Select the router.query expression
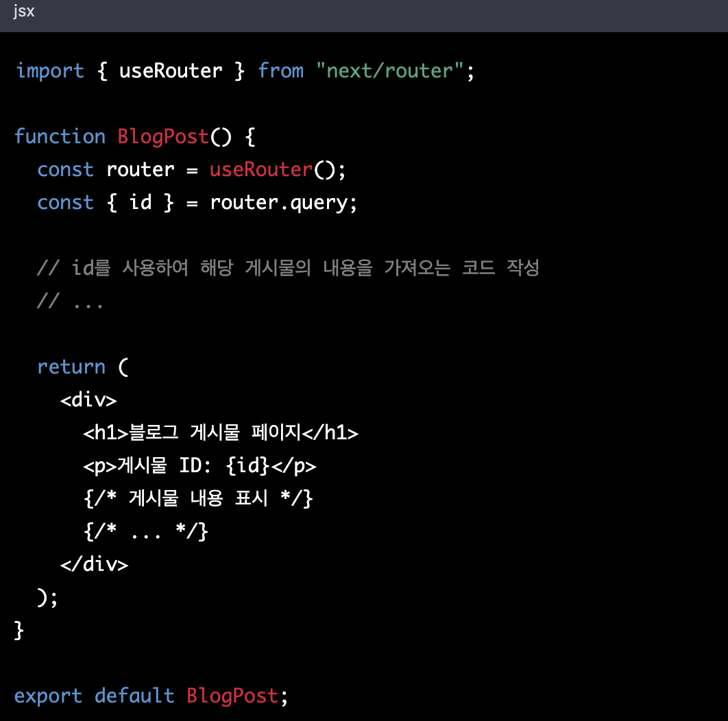 tap(282, 202)
